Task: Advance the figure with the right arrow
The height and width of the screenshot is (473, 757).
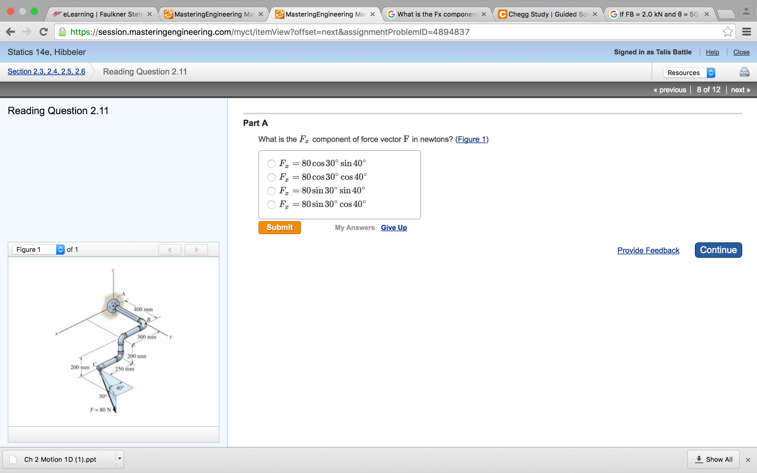Action: [196, 249]
